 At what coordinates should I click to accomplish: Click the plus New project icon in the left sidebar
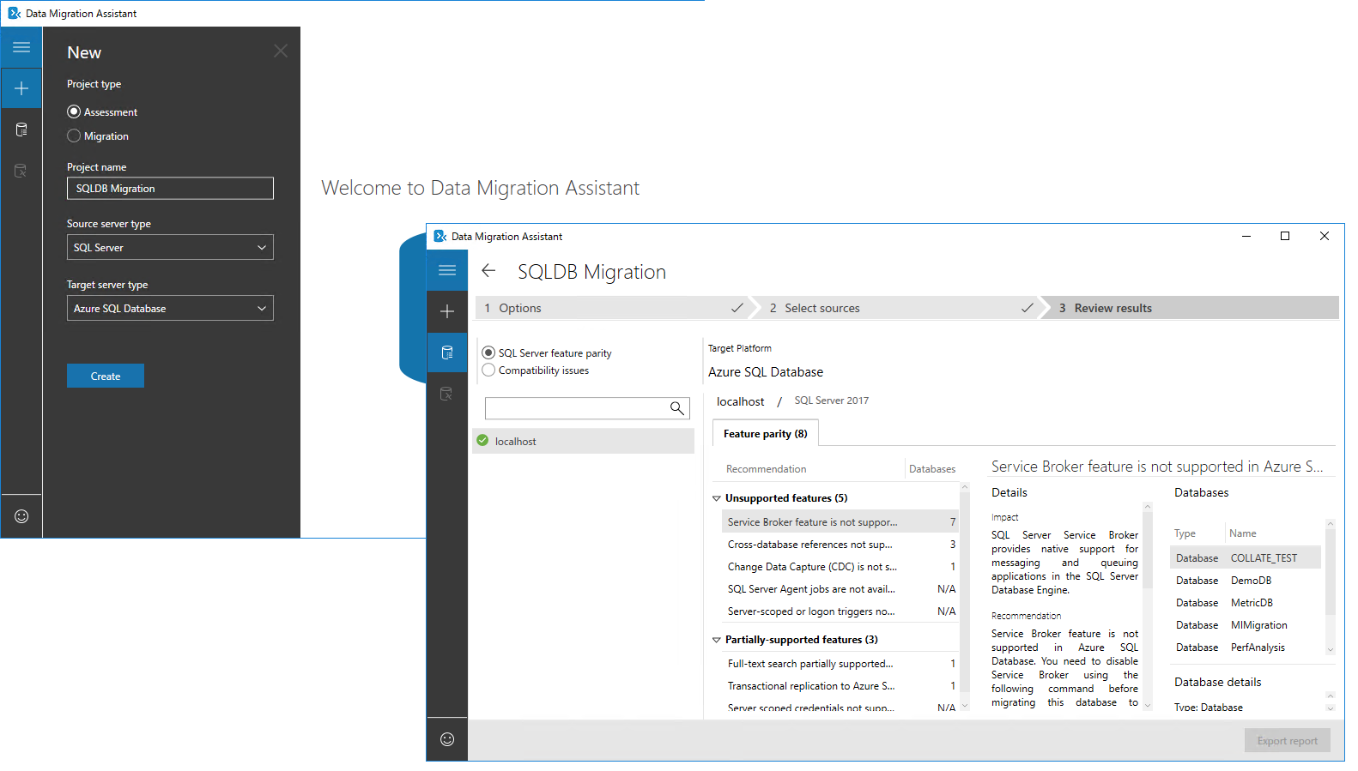[x=21, y=88]
